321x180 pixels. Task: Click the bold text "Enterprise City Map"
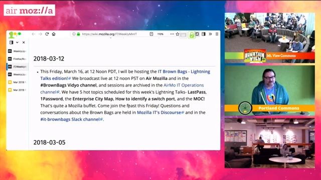click(93, 99)
